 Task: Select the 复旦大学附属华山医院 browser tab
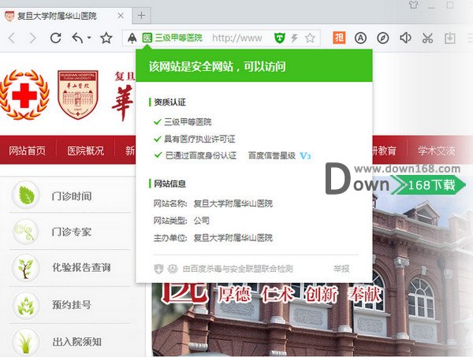(x=65, y=16)
